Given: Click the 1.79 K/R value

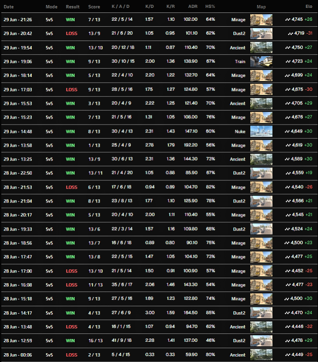Looking at the screenshot, I should click(x=171, y=145).
